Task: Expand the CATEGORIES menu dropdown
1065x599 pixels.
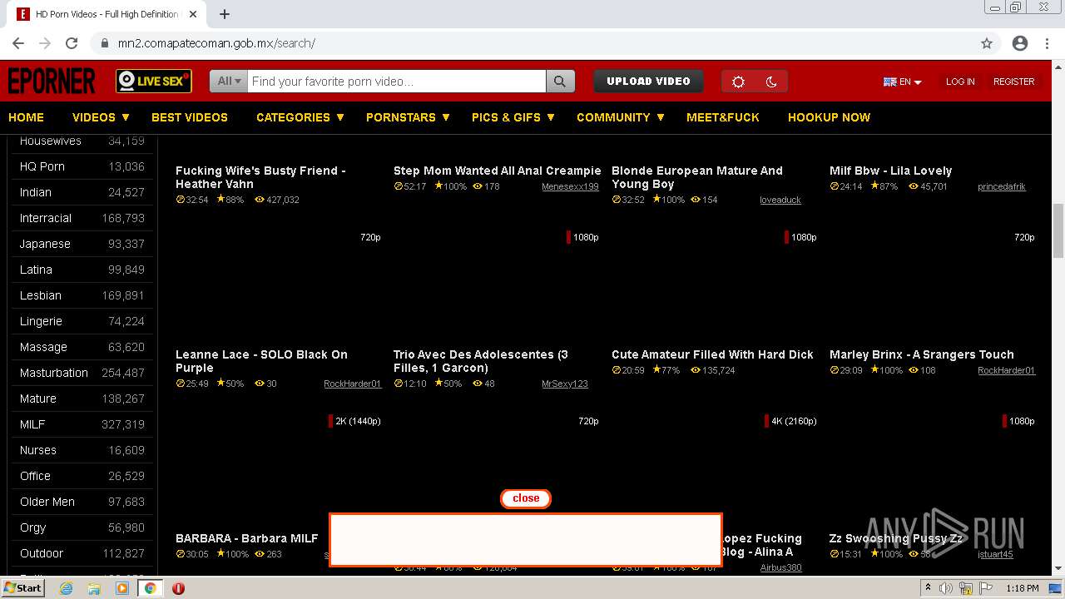Action: click(300, 117)
